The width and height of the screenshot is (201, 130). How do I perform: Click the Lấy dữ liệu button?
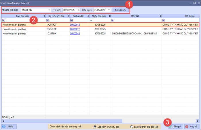[x=121, y=10]
